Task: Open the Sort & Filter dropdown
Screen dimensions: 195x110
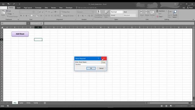Action: coord(170,14)
